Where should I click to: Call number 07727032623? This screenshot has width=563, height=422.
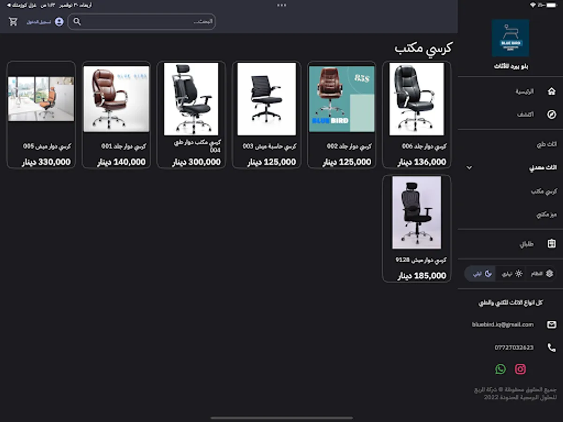point(514,347)
